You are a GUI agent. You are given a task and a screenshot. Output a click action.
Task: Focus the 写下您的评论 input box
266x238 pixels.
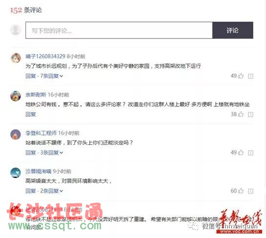click(x=119, y=30)
